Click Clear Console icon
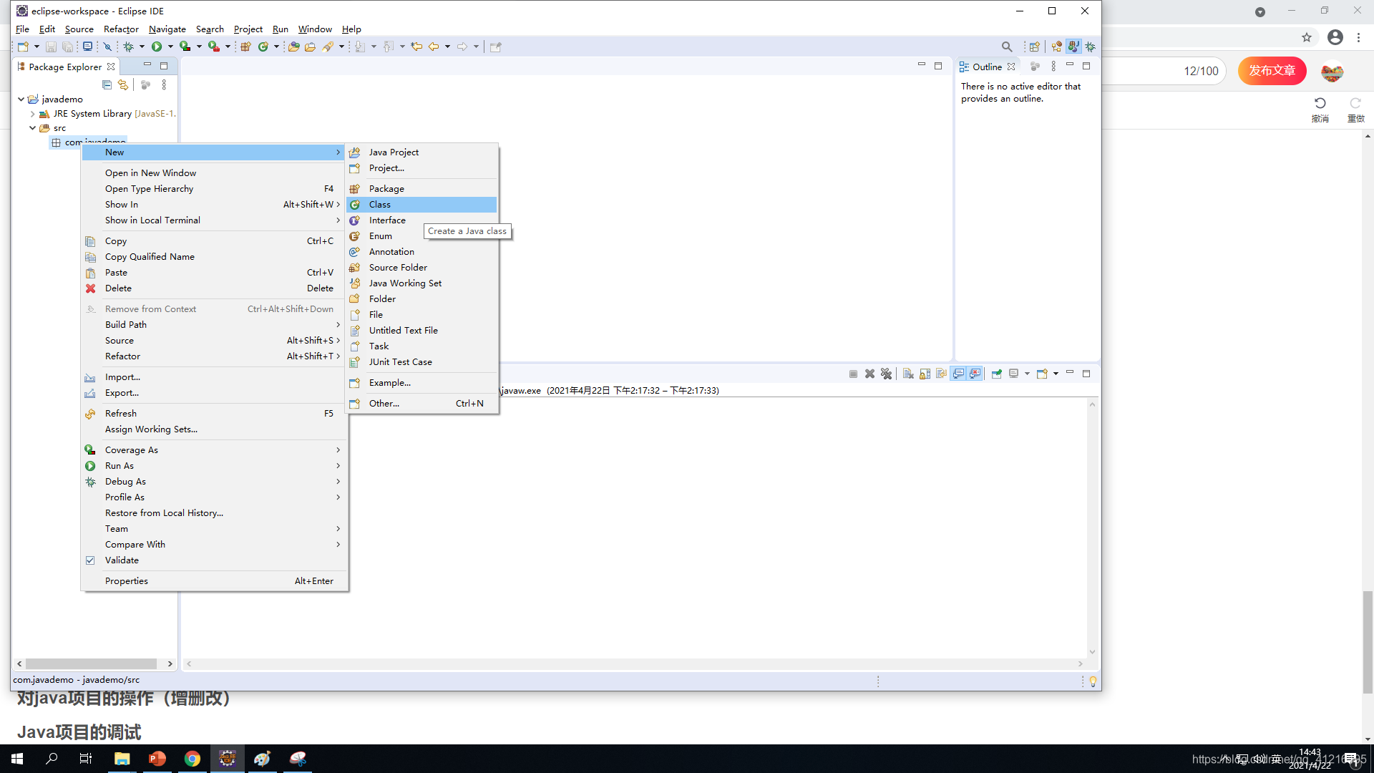 click(908, 374)
